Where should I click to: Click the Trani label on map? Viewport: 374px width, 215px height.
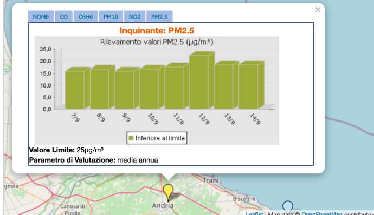pos(210,180)
